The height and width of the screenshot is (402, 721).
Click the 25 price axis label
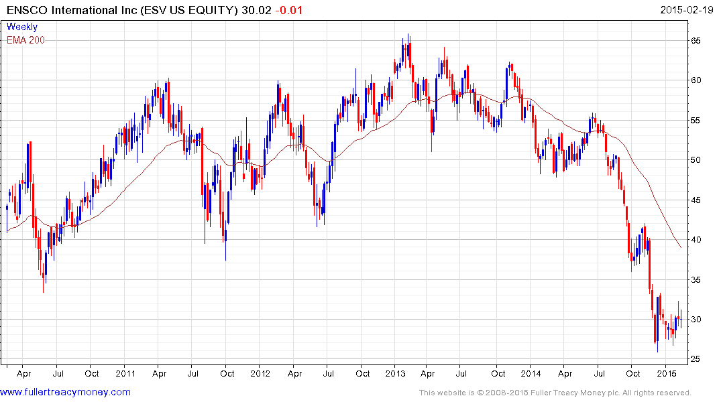(696, 359)
